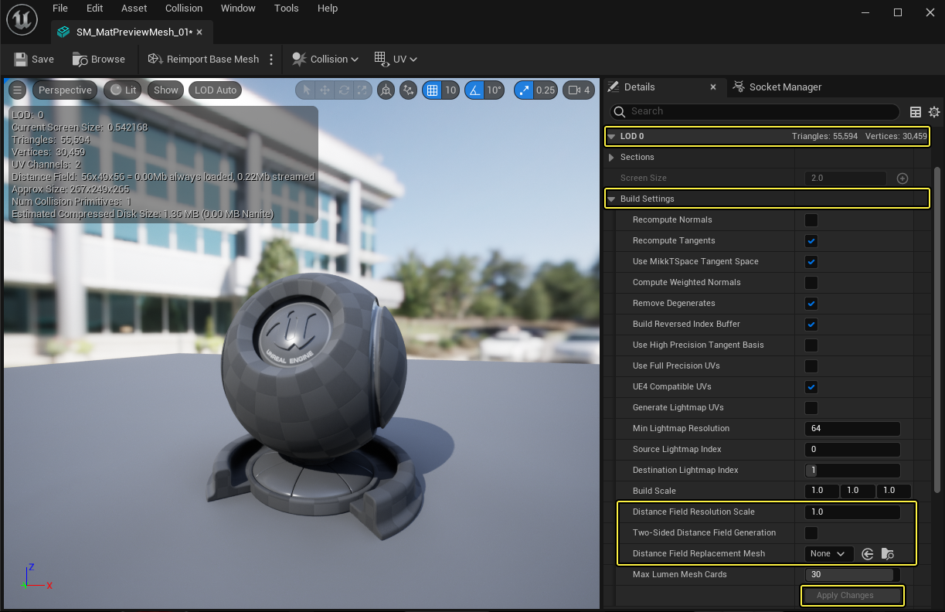Enable Use Full Precision UVs
The image size is (945, 612).
pos(811,366)
